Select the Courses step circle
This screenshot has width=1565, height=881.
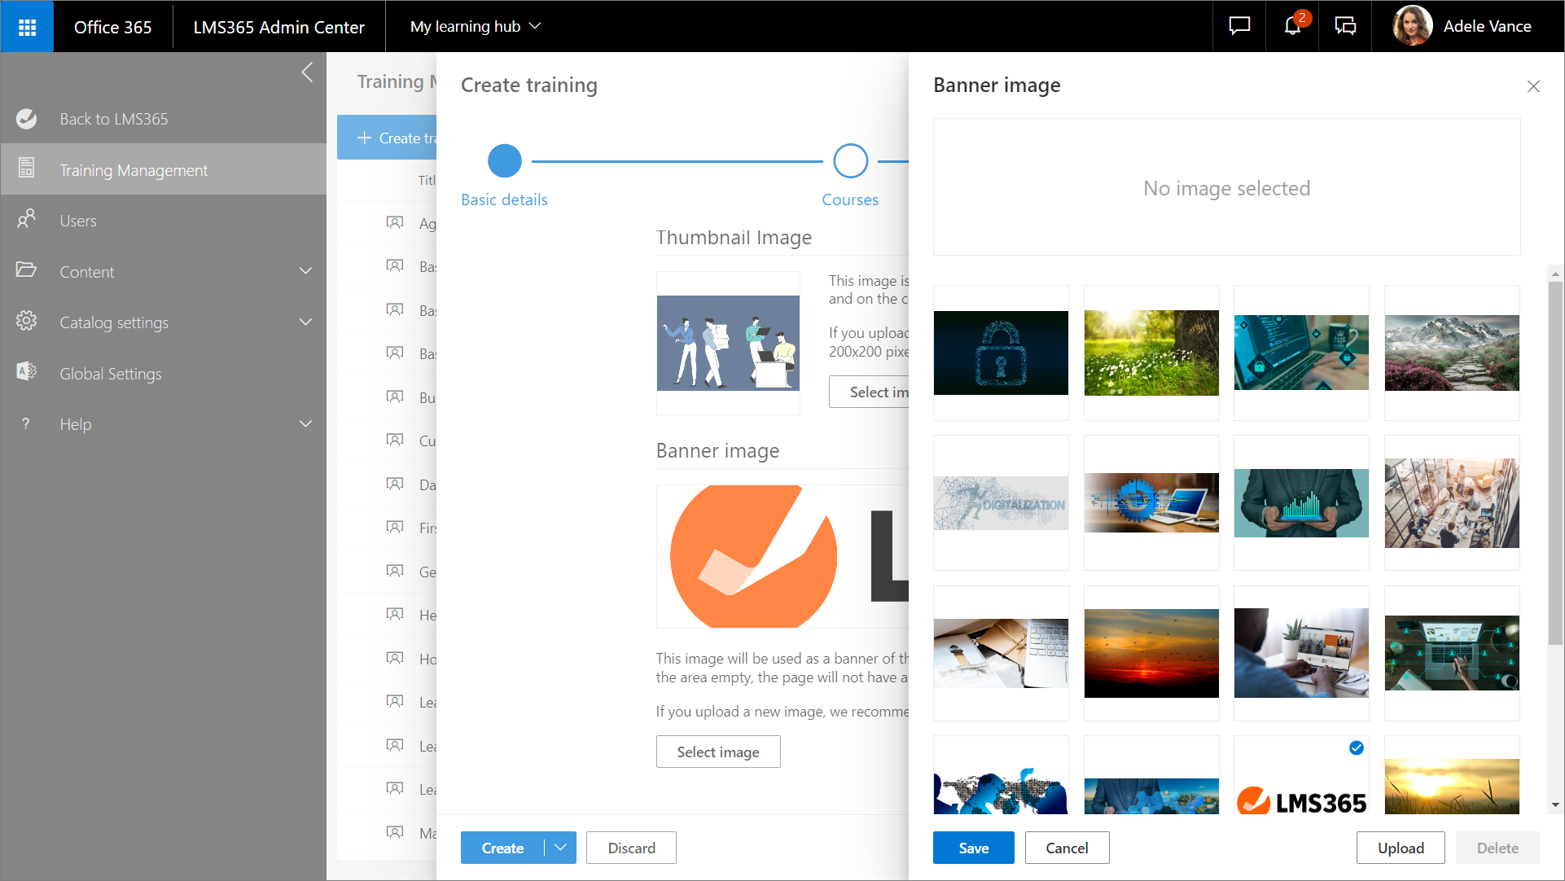850,161
